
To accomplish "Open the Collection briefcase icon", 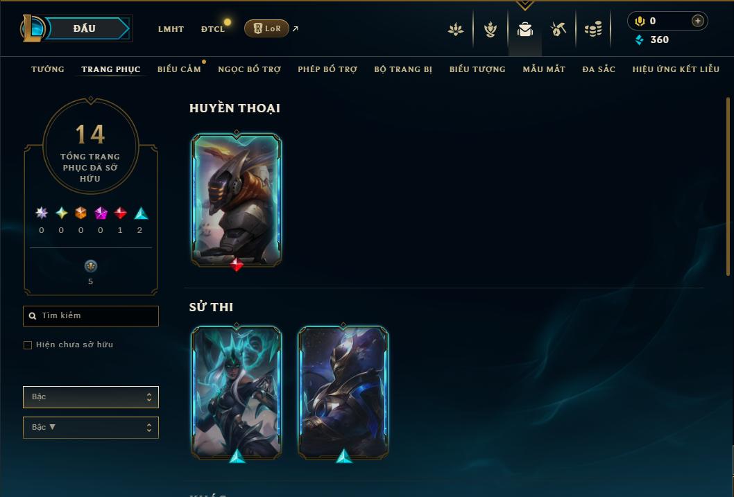I will [x=524, y=29].
